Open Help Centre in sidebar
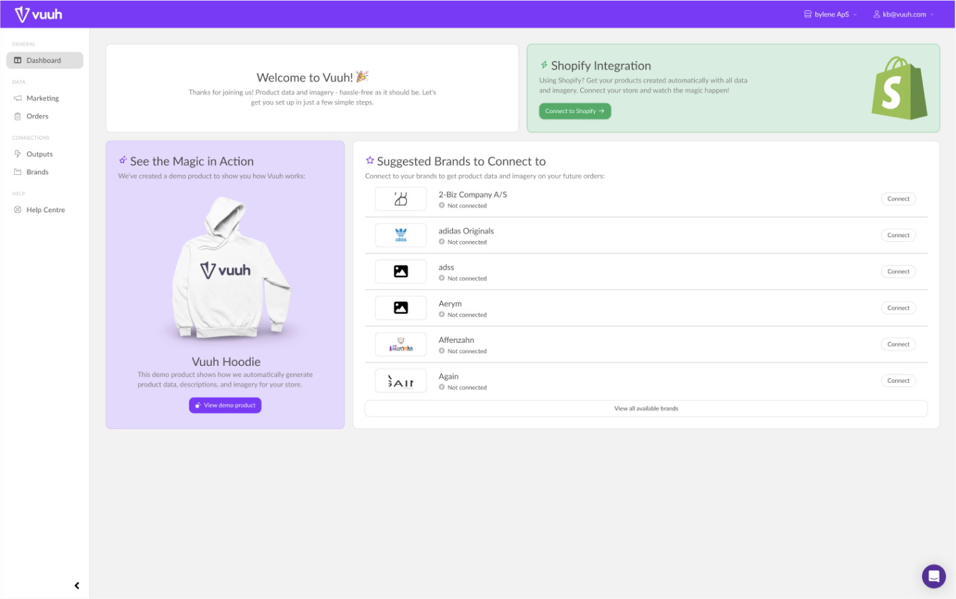This screenshot has height=599, width=956. point(45,210)
